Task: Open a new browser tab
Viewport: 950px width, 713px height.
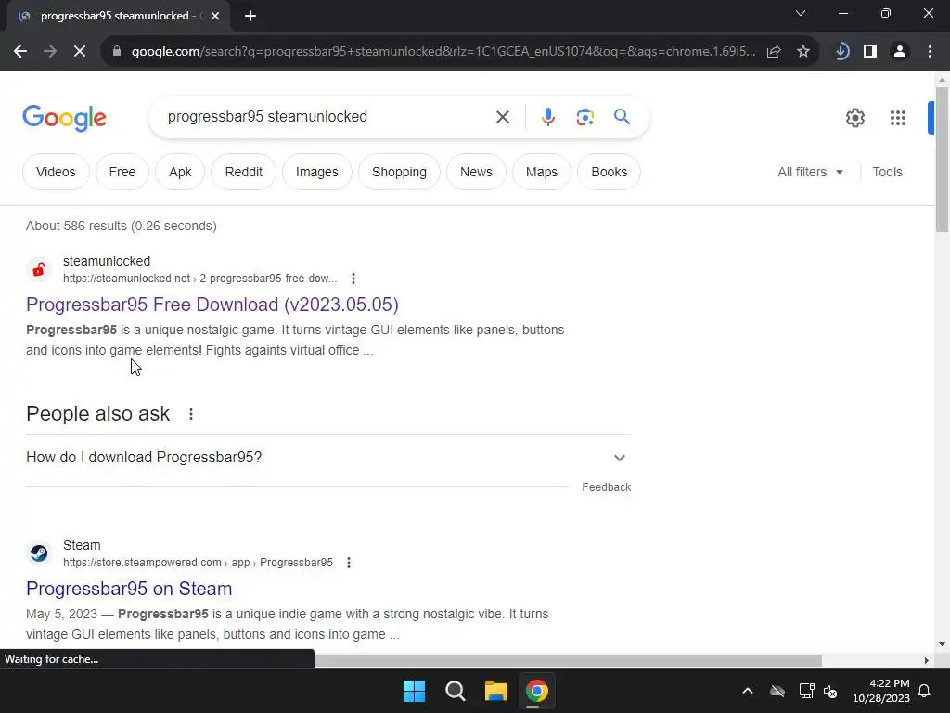Action: coord(250,16)
